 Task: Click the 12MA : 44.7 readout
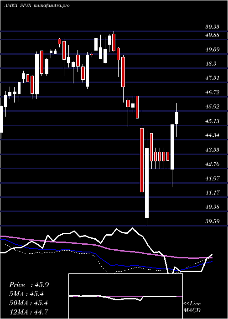pos(29,312)
